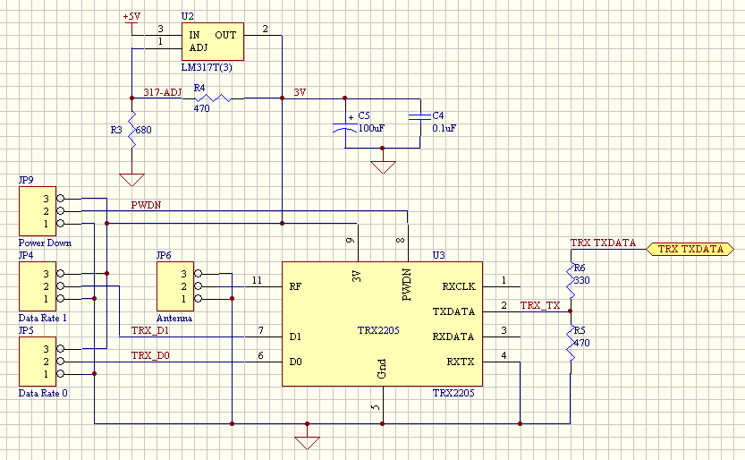Click the TRX_D0 net label

pos(150,355)
